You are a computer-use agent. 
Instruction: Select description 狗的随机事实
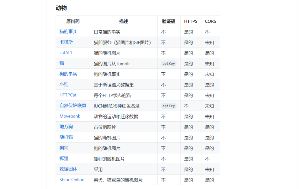click(x=107, y=74)
